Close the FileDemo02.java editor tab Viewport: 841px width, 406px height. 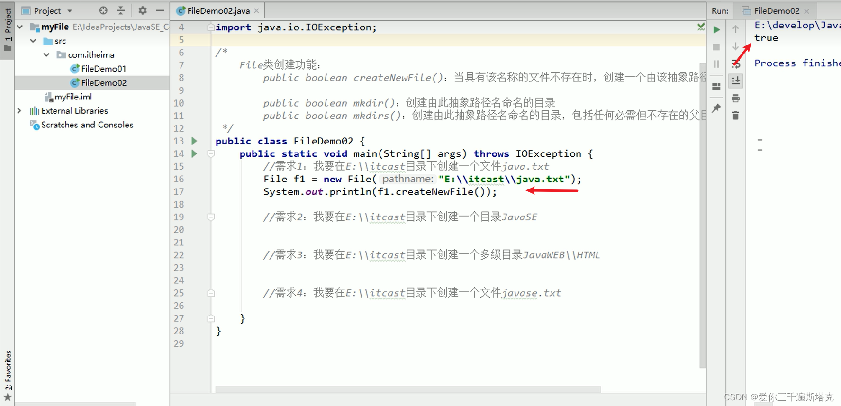(256, 10)
